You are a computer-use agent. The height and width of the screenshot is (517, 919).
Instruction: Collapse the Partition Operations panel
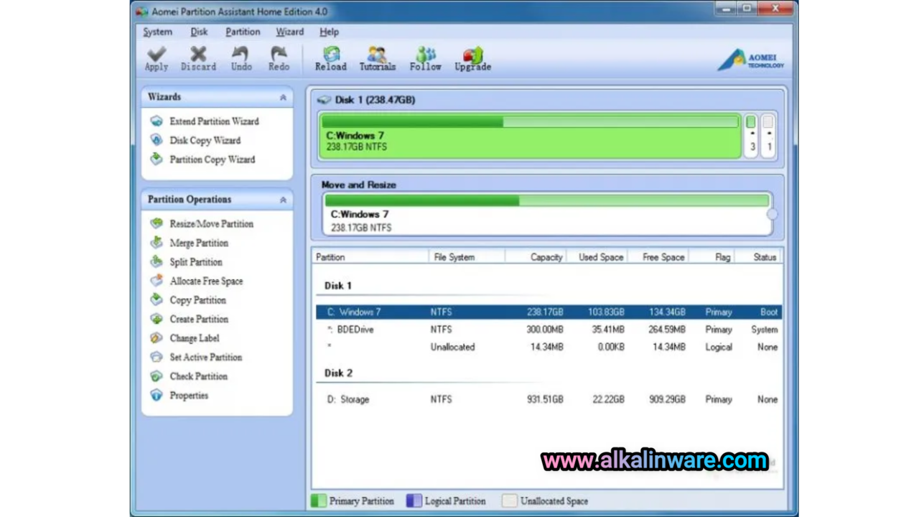click(x=283, y=200)
